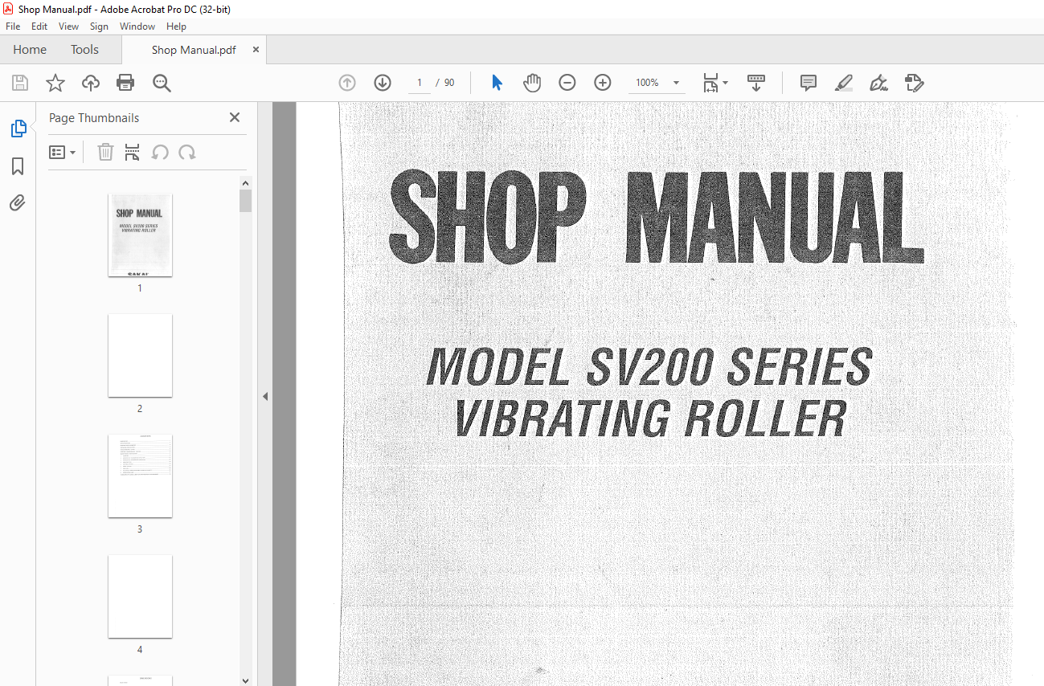Viewport: 1044px width, 686px height.
Task: Go to next page arrow
Action: [x=383, y=83]
